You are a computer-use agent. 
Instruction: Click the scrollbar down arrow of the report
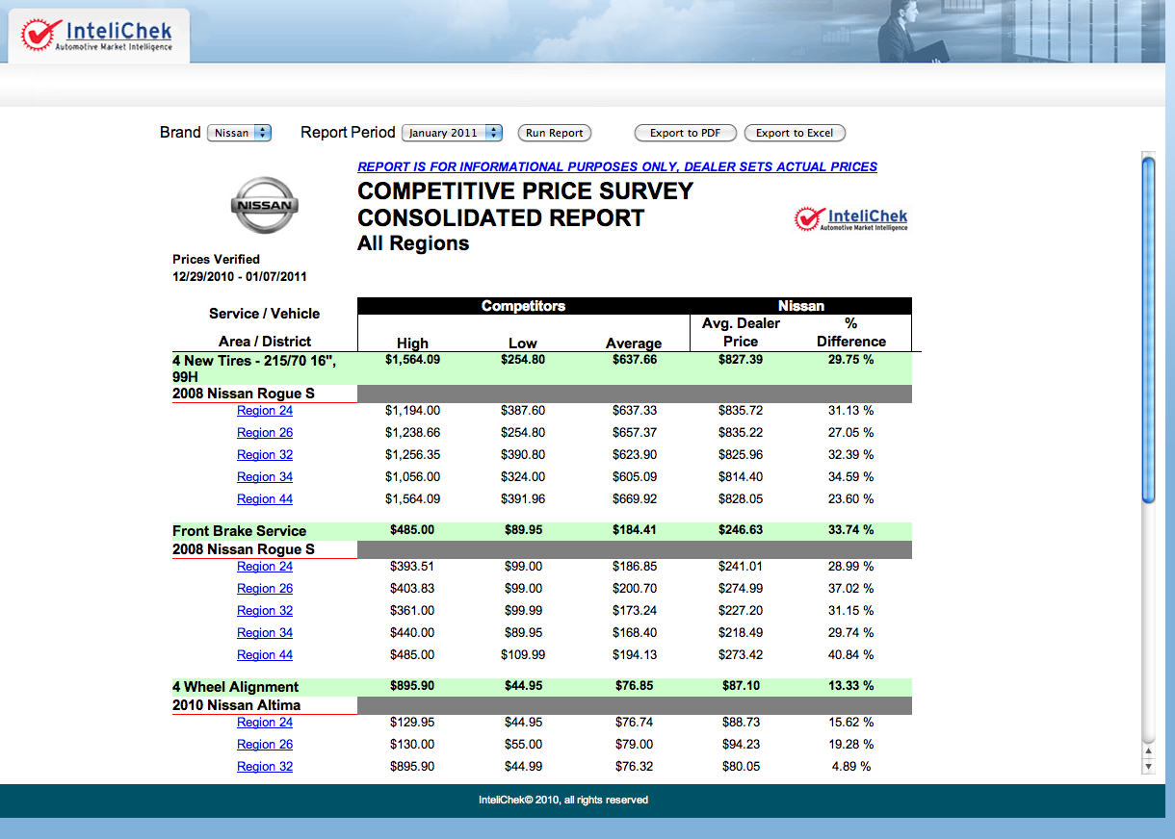tap(1148, 766)
